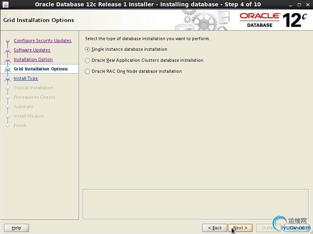Open the Software Updates step
This screenshot has height=234, width=313.
32,50
